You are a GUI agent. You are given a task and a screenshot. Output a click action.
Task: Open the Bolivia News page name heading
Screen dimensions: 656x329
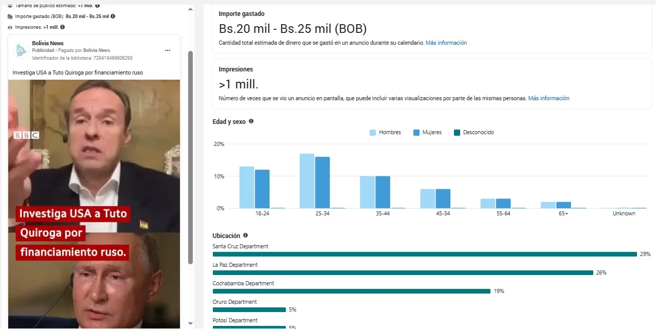(48, 43)
